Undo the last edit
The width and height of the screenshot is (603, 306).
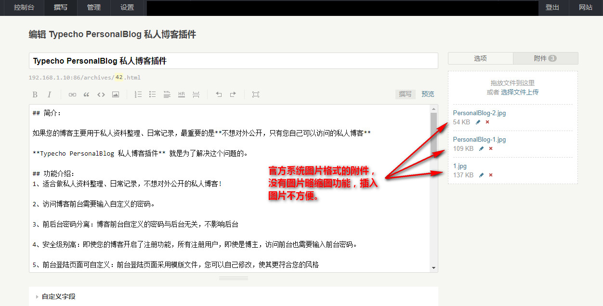click(x=219, y=94)
